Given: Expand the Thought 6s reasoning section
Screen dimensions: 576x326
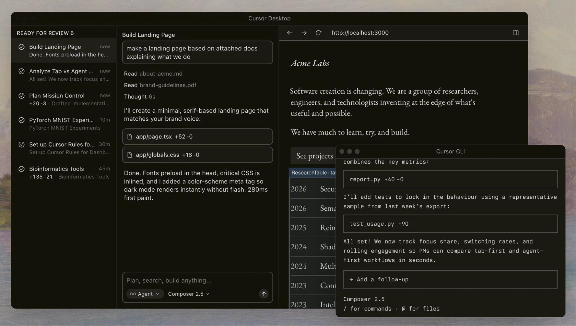Looking at the screenshot, I should (x=139, y=97).
